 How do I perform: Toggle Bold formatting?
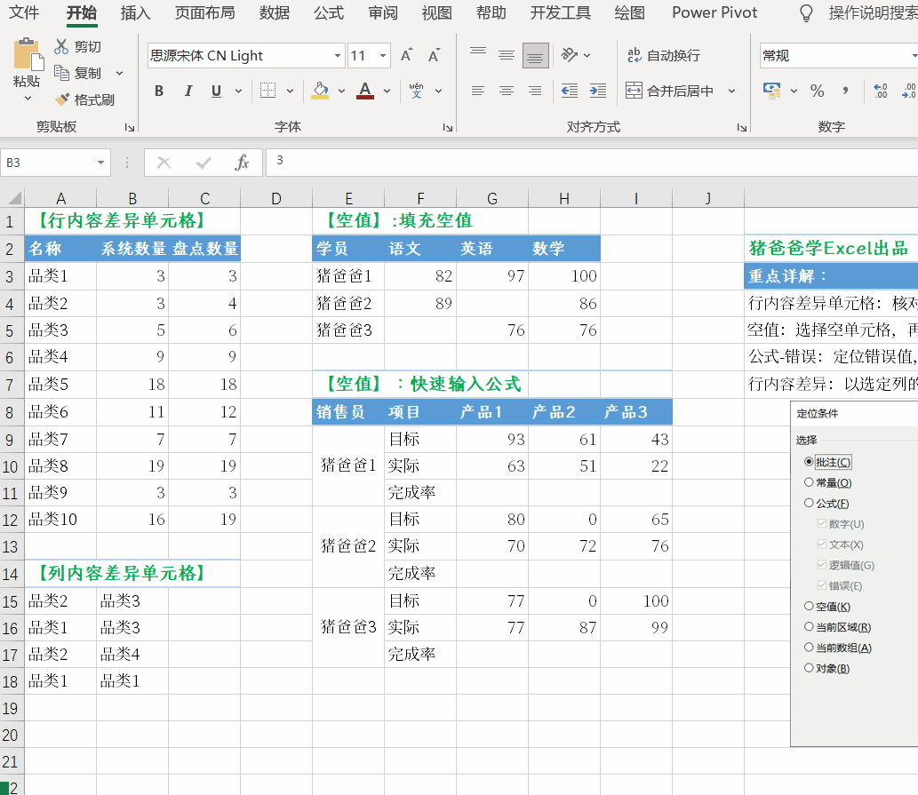coord(159,91)
